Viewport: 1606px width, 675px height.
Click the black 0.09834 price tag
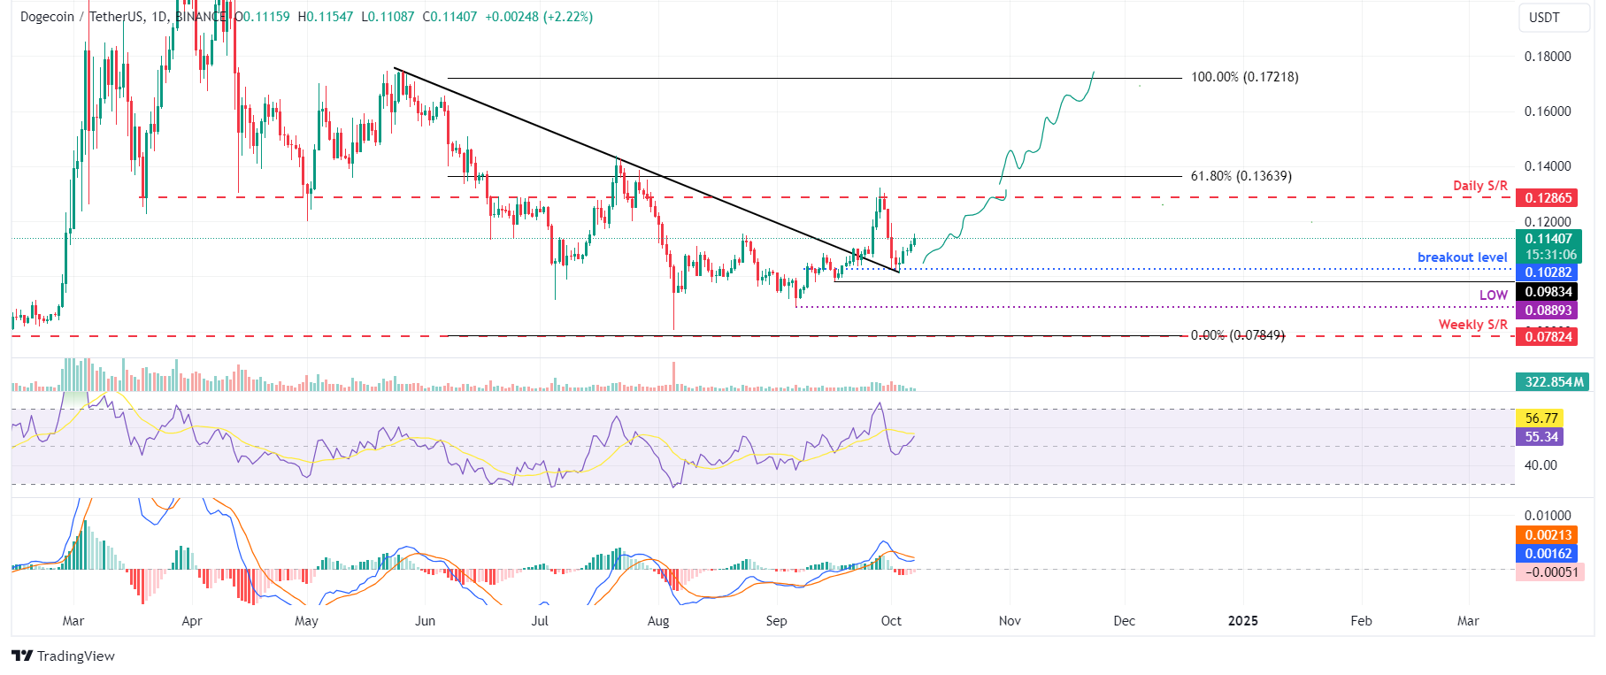pos(1548,292)
